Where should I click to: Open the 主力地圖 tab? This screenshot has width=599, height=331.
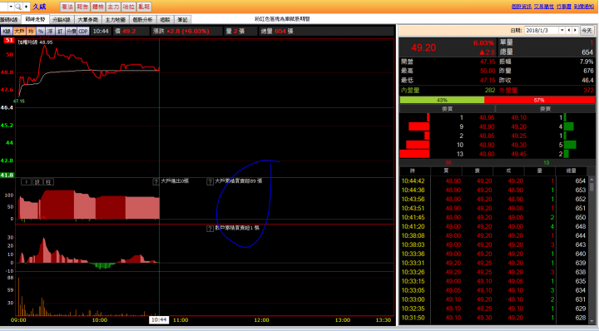[116, 19]
